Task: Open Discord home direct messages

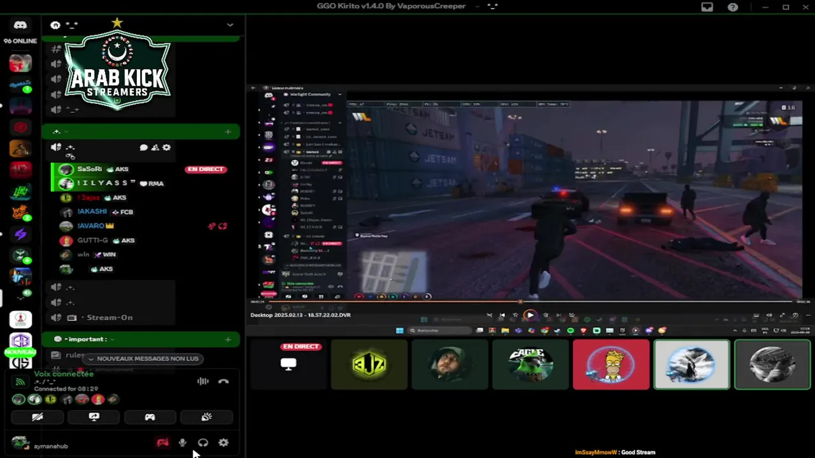Action: (20, 25)
